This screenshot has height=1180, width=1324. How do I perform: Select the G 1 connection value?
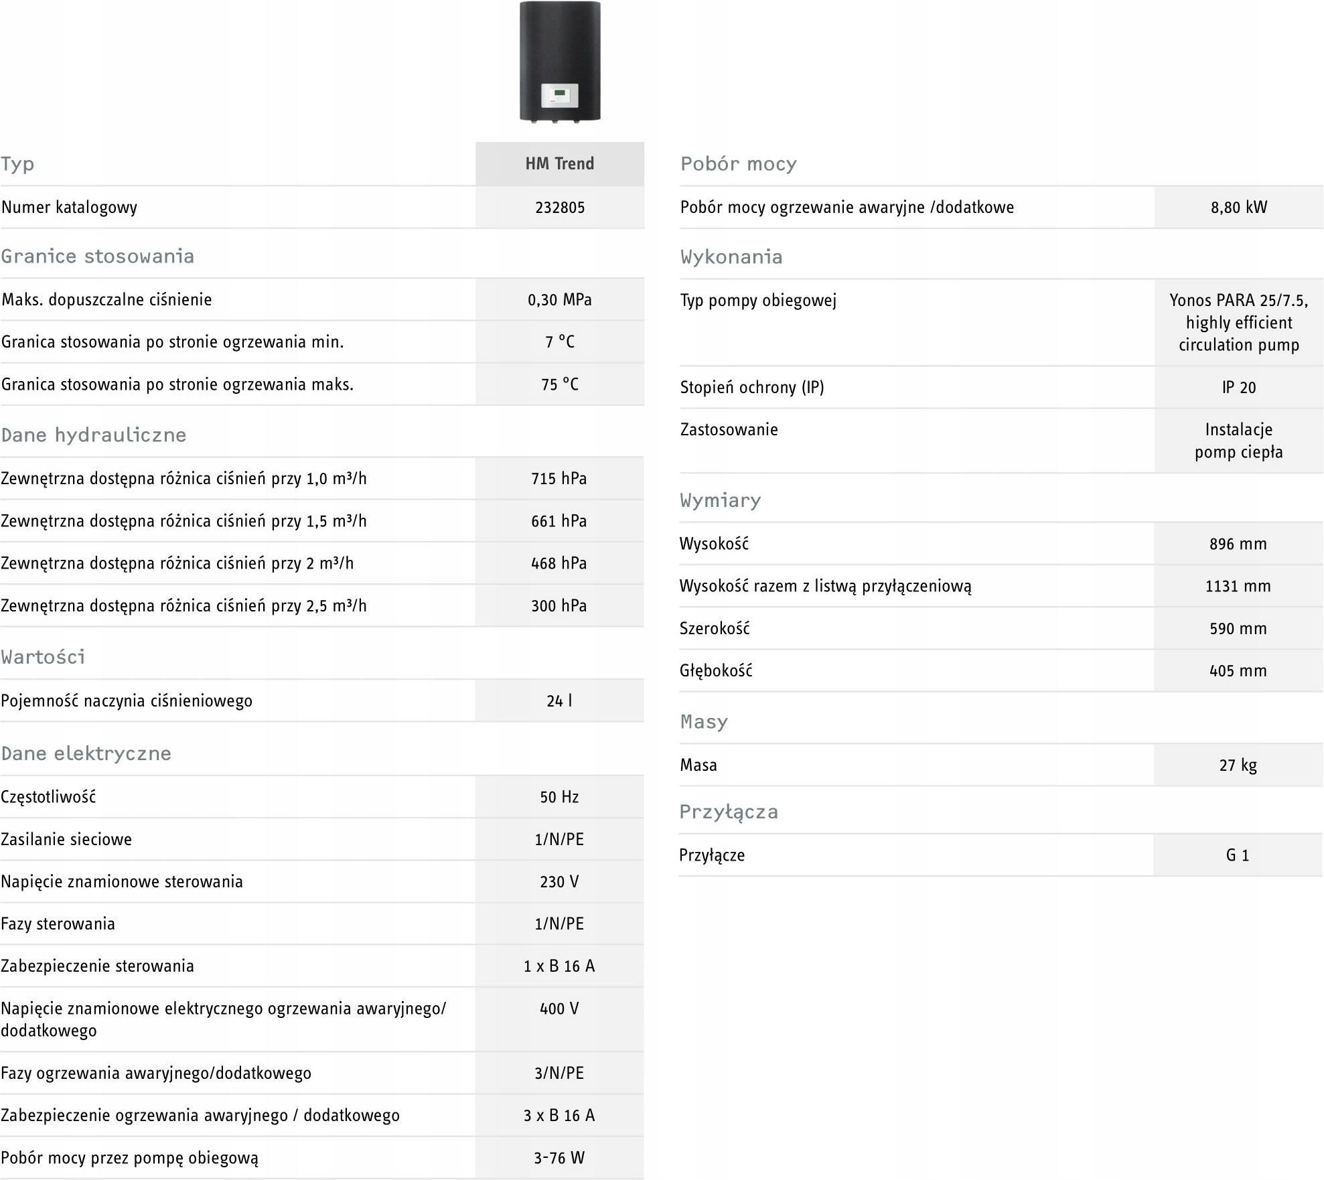coord(1238,855)
